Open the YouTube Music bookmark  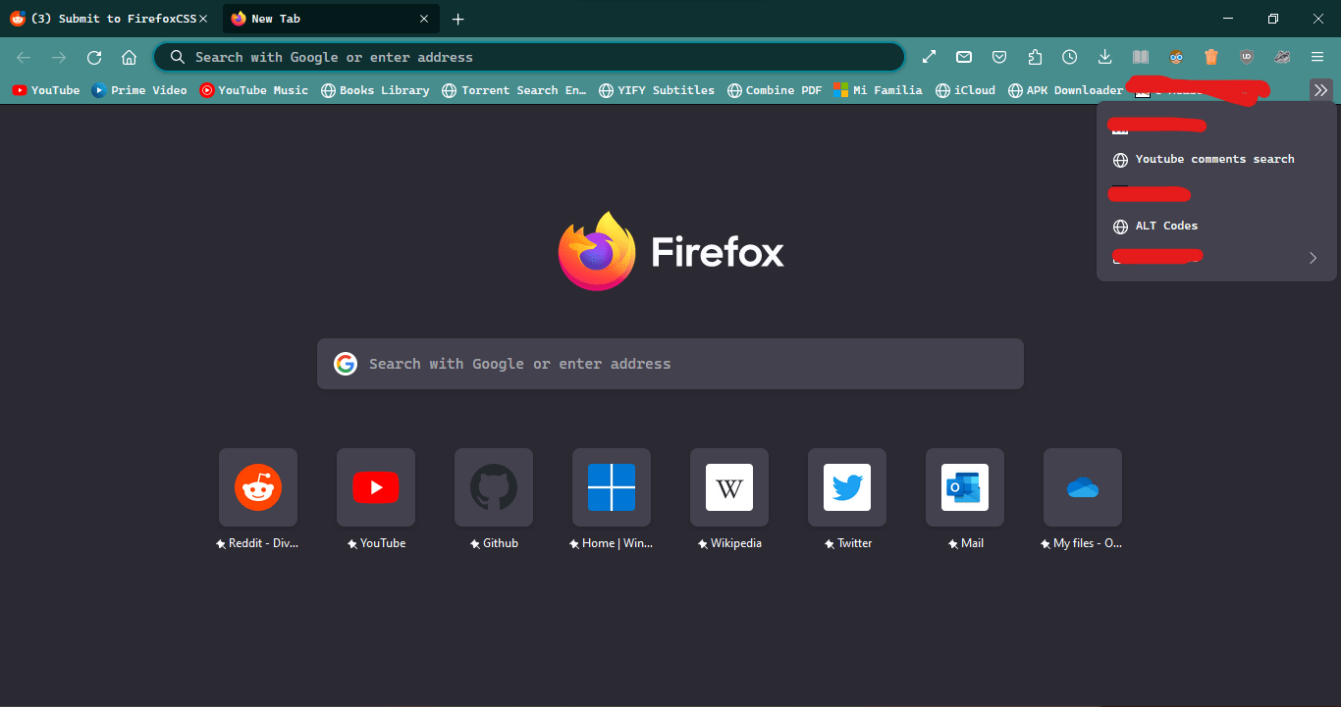tap(254, 89)
